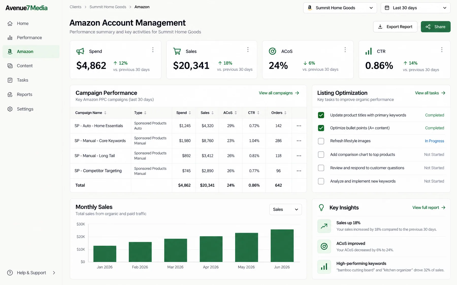Open Tasks in sidebar
This screenshot has width=457, height=285.
31,80
